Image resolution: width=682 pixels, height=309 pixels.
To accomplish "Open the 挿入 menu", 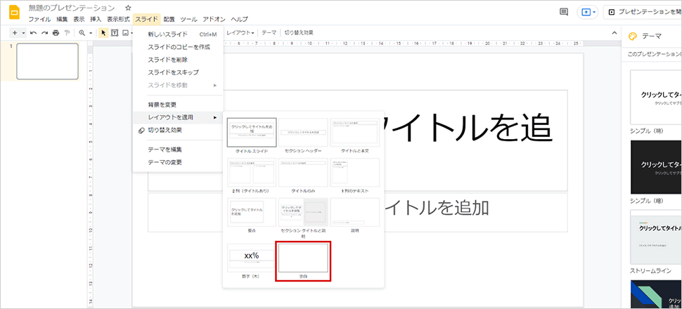I will [x=96, y=19].
